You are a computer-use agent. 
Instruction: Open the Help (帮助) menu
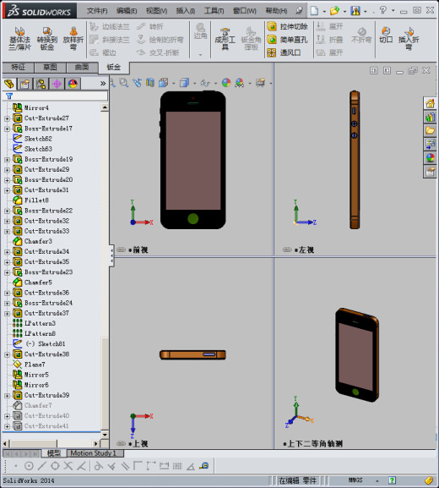click(x=276, y=11)
